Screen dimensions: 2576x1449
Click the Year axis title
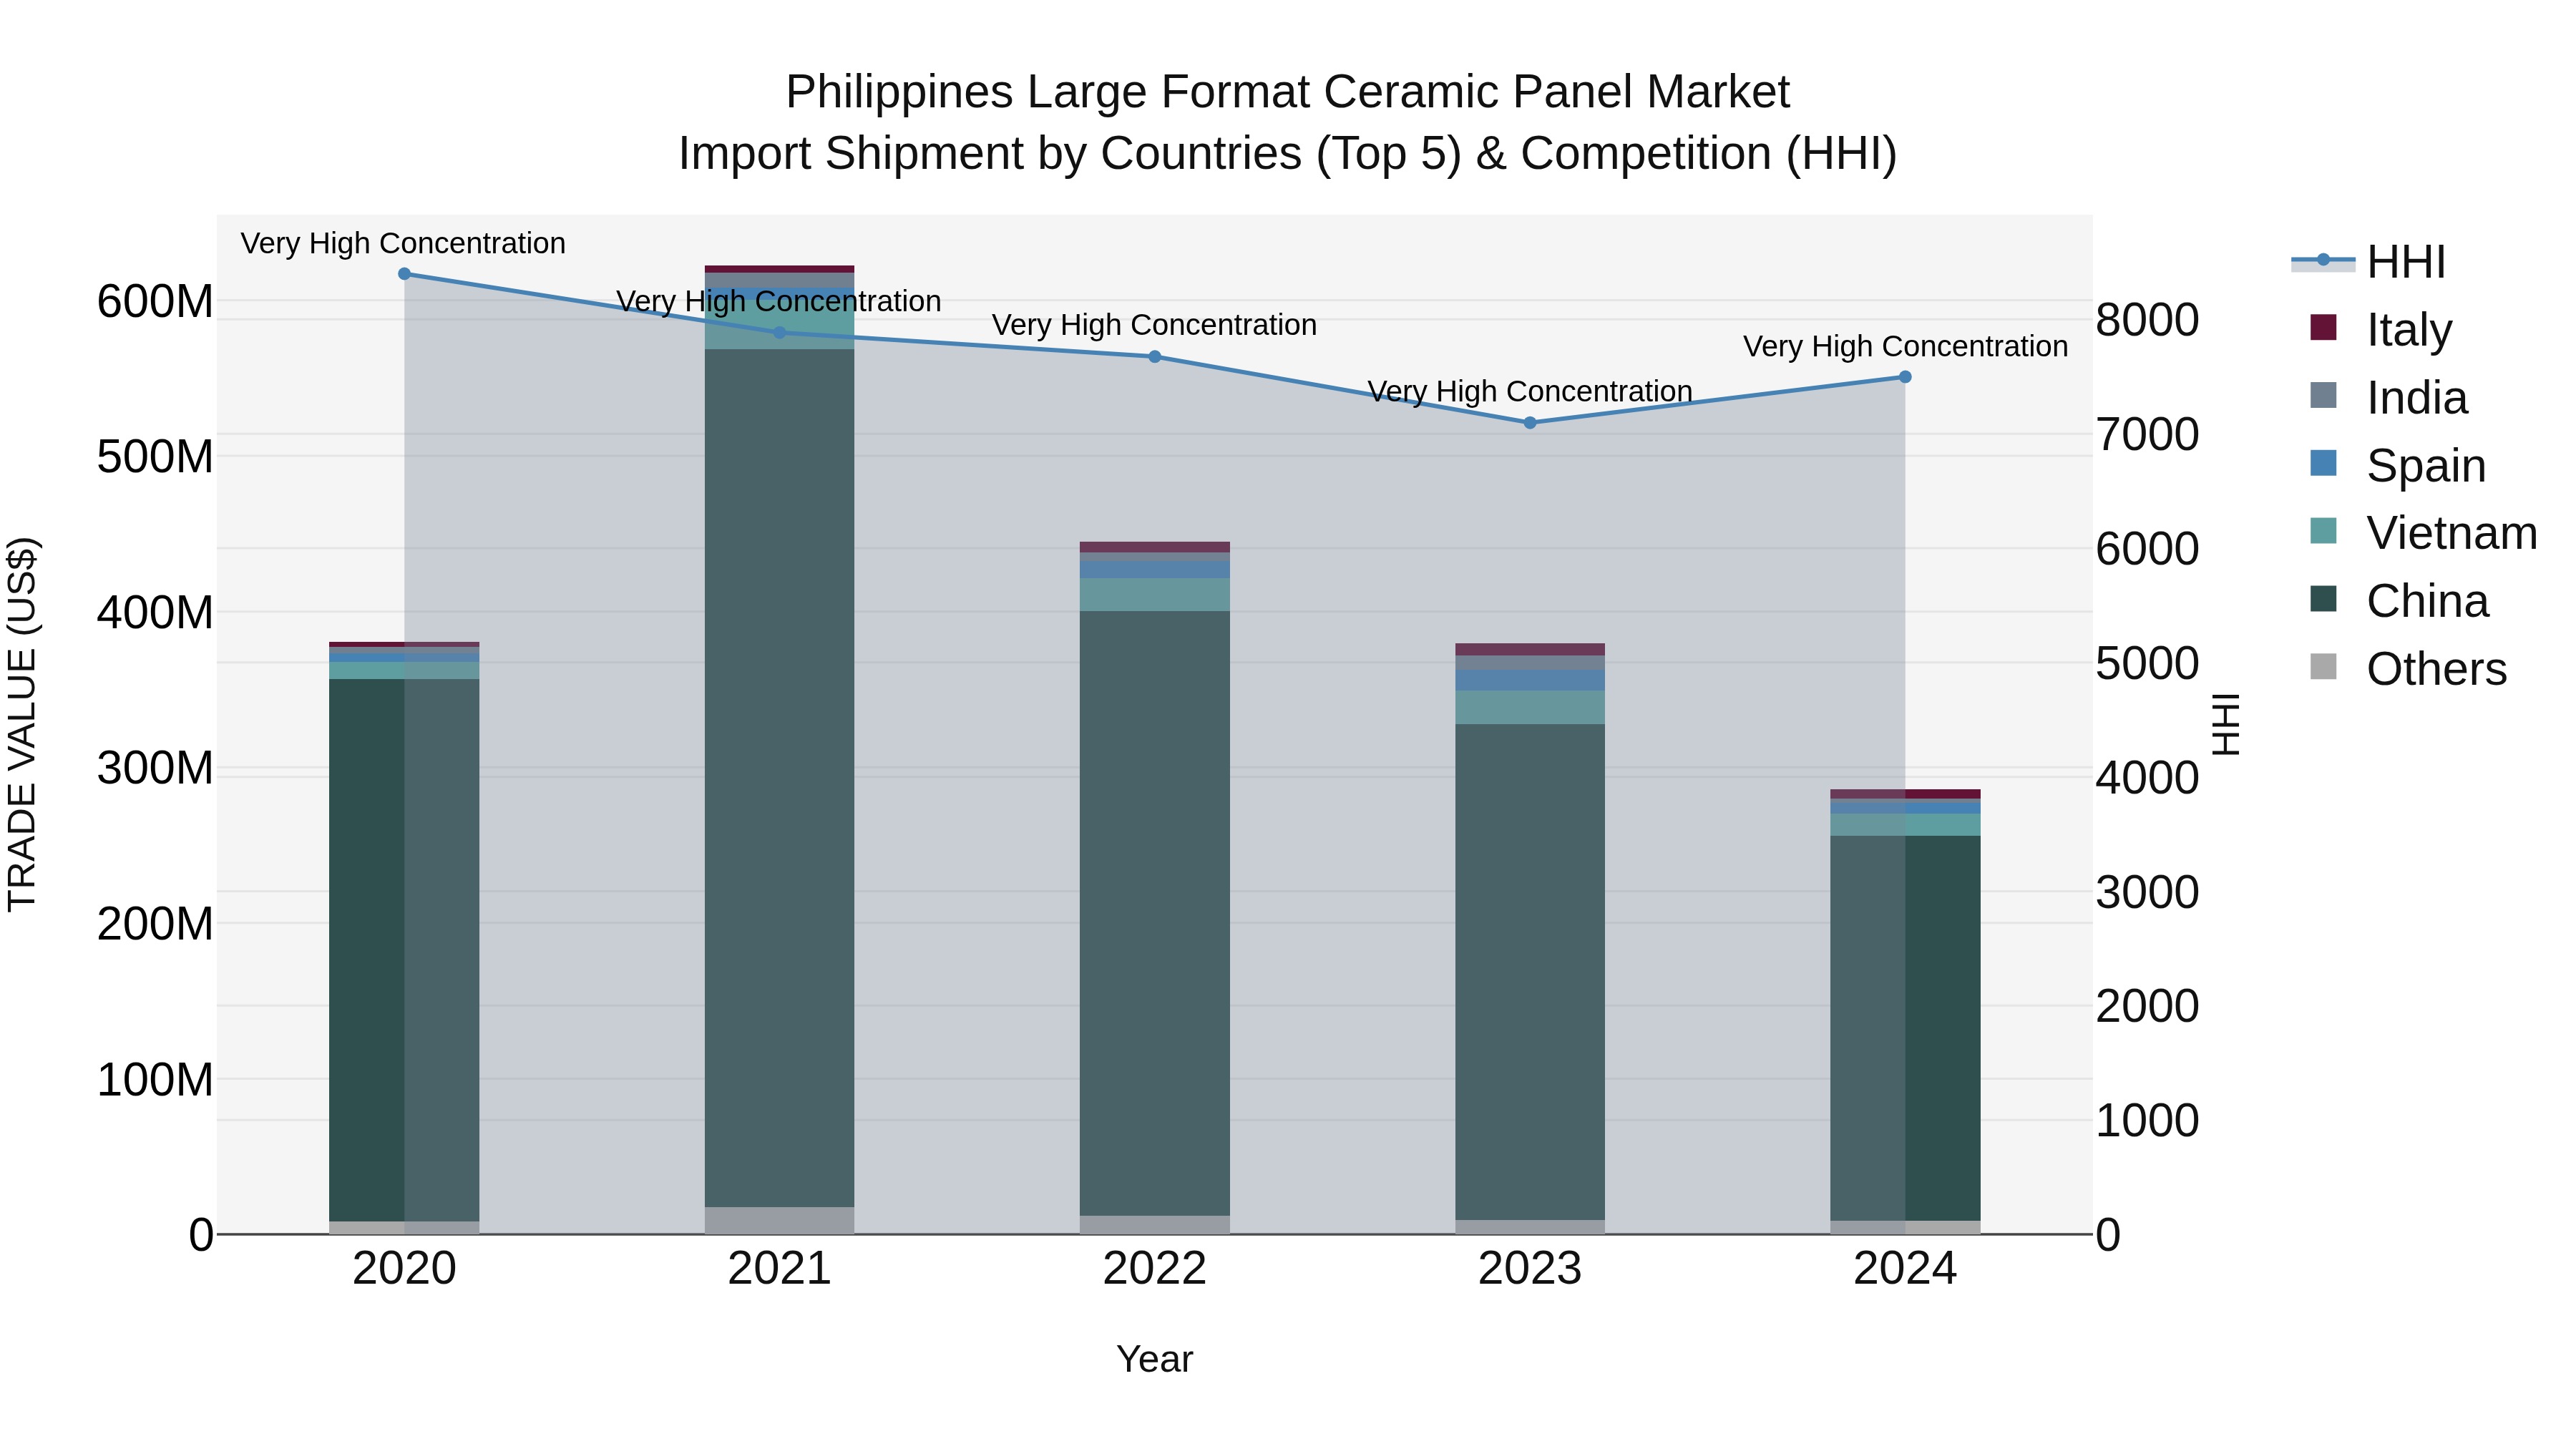1155,1359
